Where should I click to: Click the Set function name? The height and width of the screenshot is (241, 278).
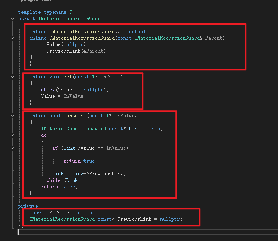67,77
